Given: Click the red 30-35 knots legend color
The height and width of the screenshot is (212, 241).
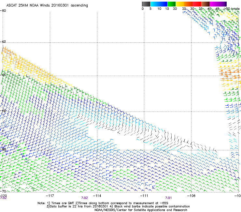Looking at the screenshot, I should tap(197, 4).
